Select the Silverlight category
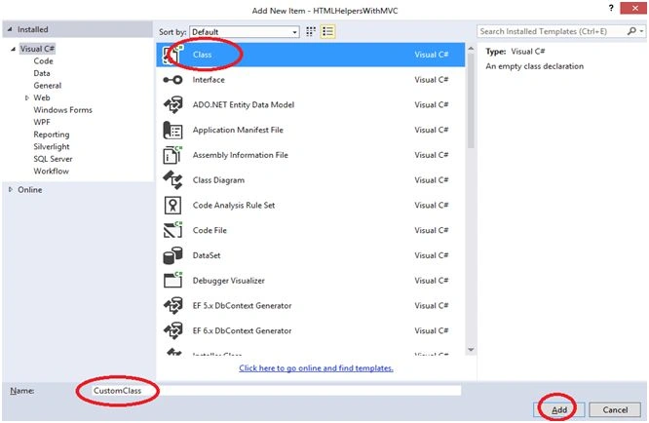Image resolution: width=649 pixels, height=423 pixels. 52,146
